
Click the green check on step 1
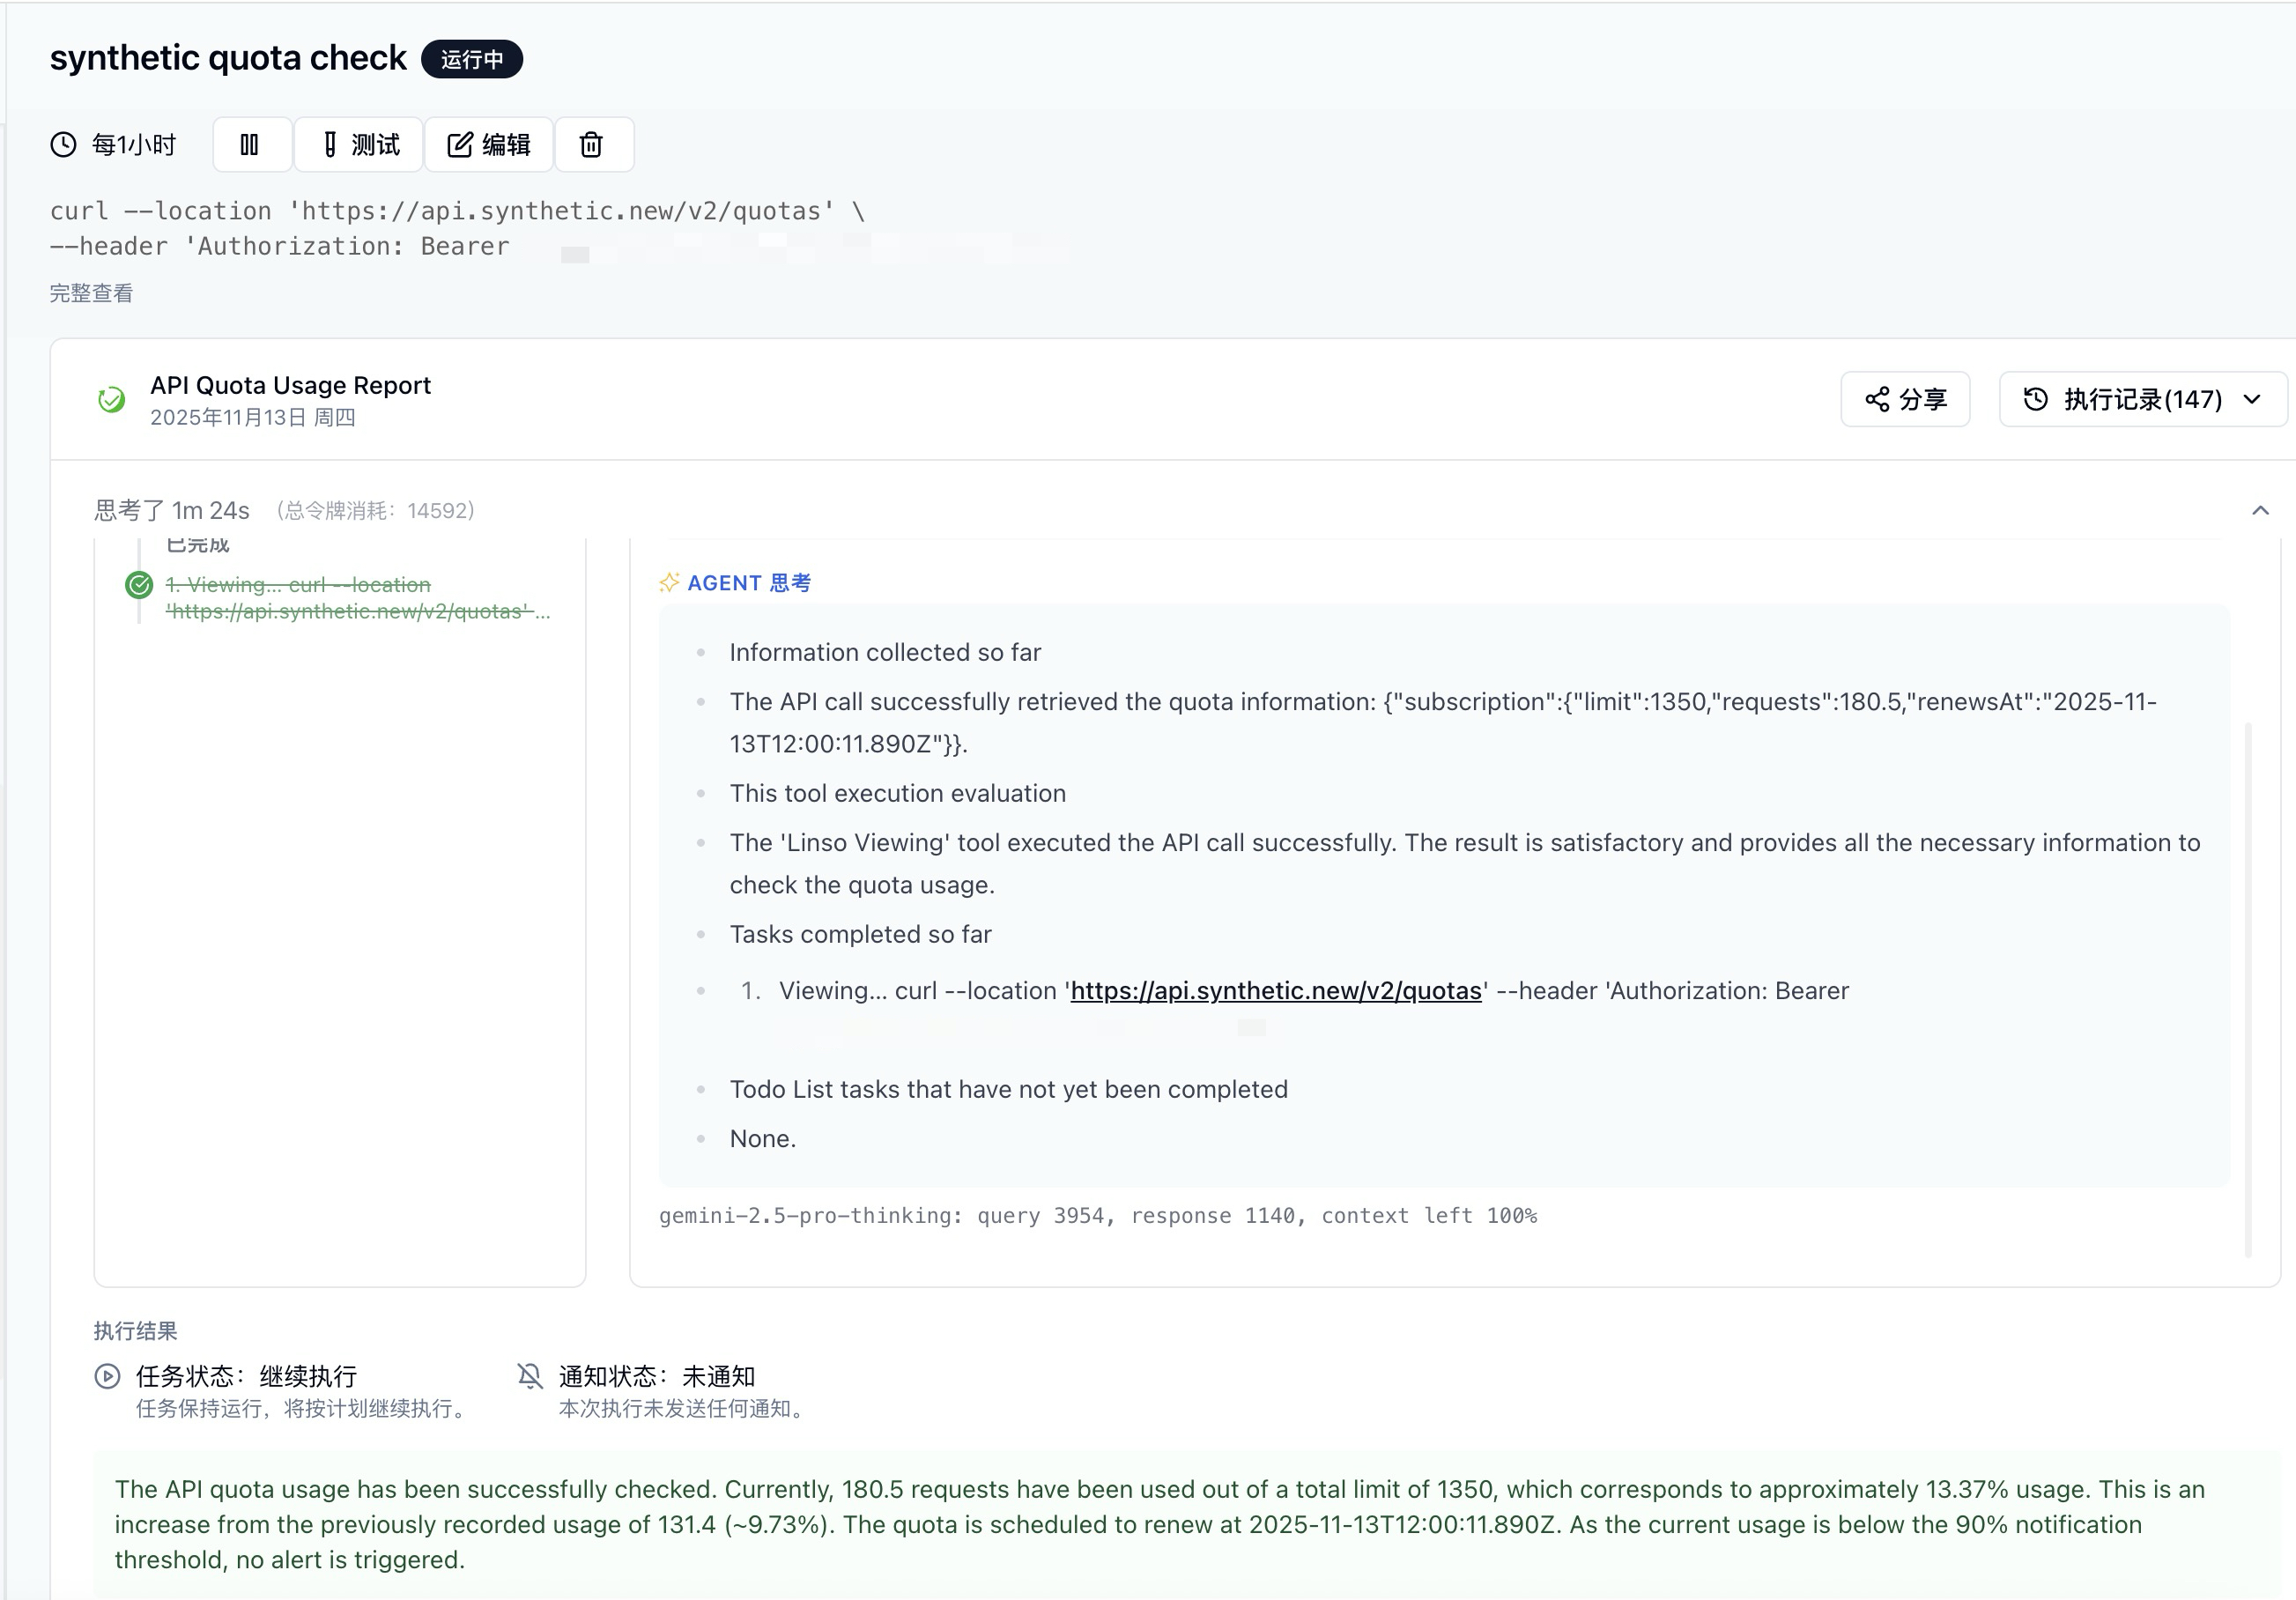(x=139, y=585)
